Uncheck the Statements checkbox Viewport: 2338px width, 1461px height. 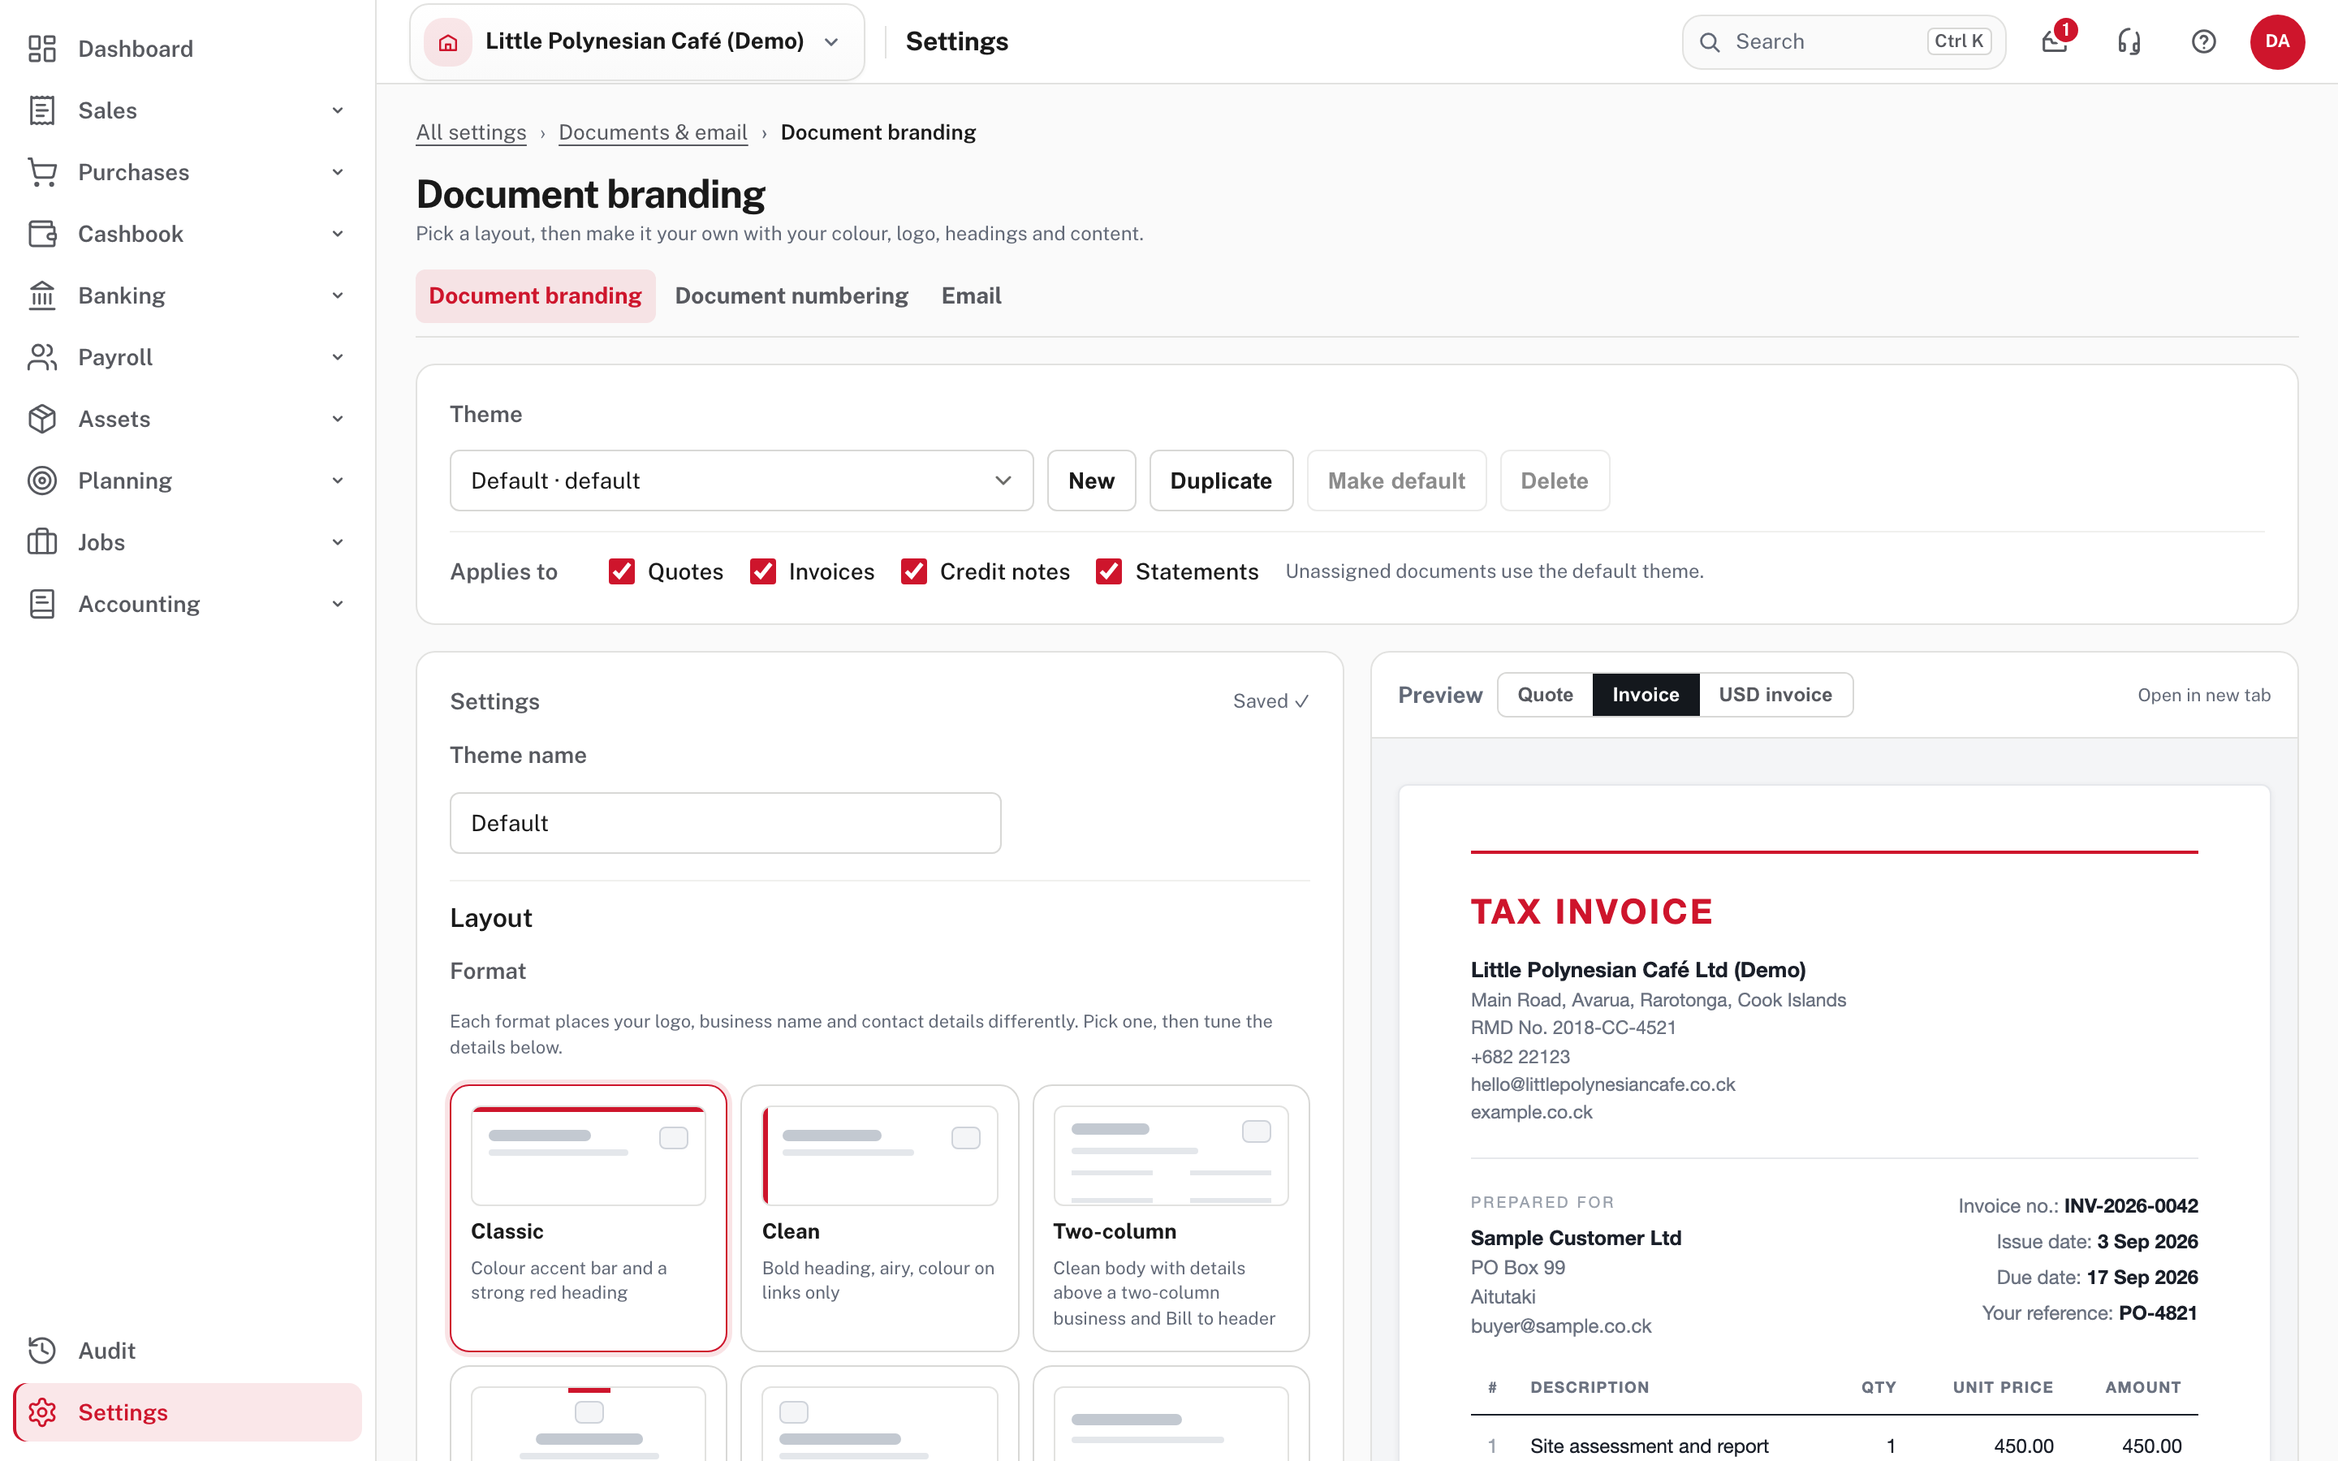pos(1109,572)
